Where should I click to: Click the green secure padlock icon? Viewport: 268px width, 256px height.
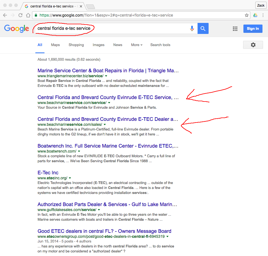36,15
